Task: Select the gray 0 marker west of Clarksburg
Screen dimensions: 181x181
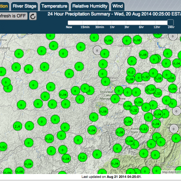Action: pos(97,50)
